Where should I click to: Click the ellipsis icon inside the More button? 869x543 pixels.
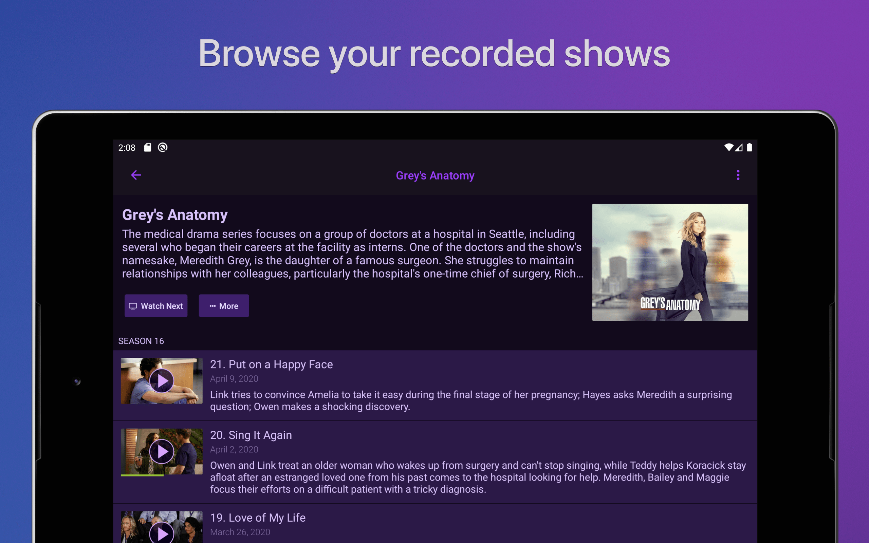pos(212,306)
